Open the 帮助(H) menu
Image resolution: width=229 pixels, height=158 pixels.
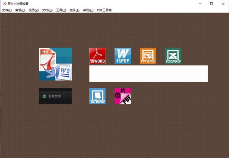pos(88,10)
